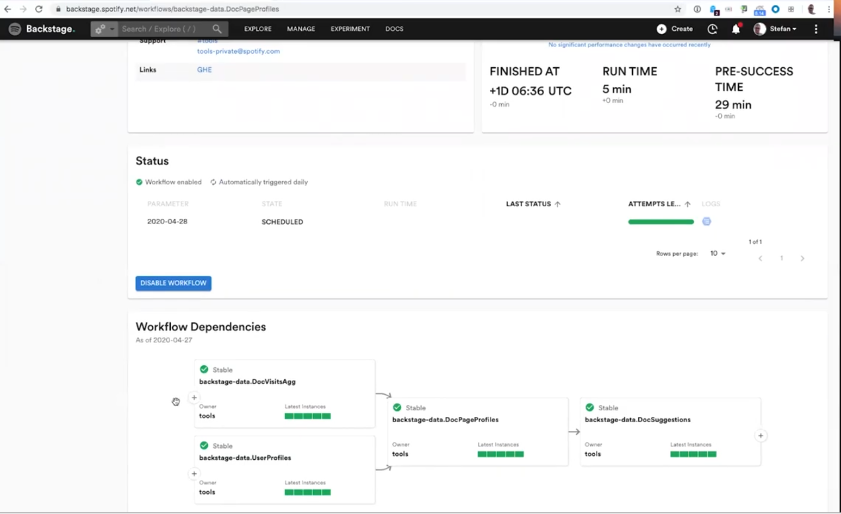Click the performance changes notice text

pos(629,45)
